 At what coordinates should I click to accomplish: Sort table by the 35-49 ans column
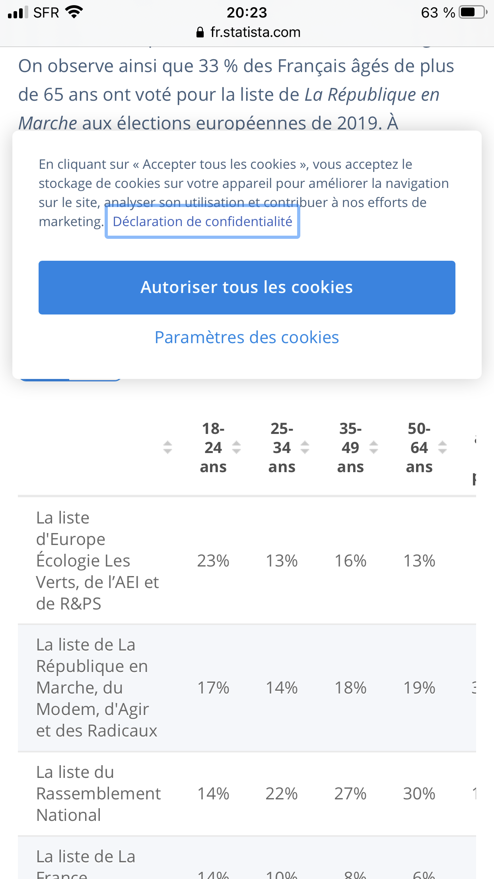click(x=373, y=447)
